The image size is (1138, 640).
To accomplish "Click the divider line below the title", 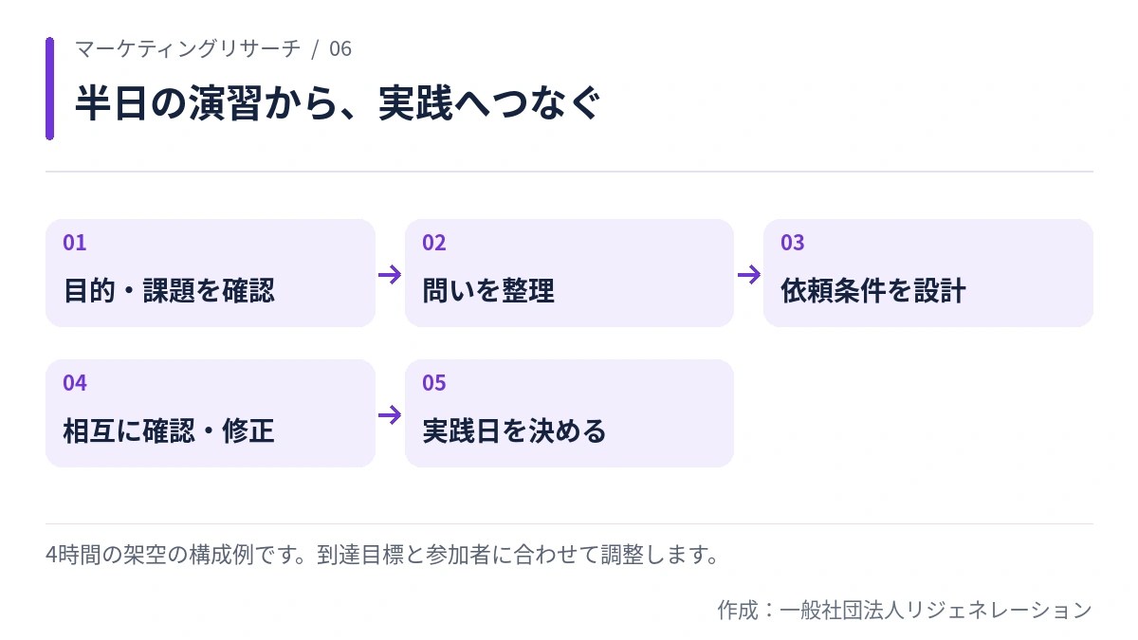I will [569, 172].
